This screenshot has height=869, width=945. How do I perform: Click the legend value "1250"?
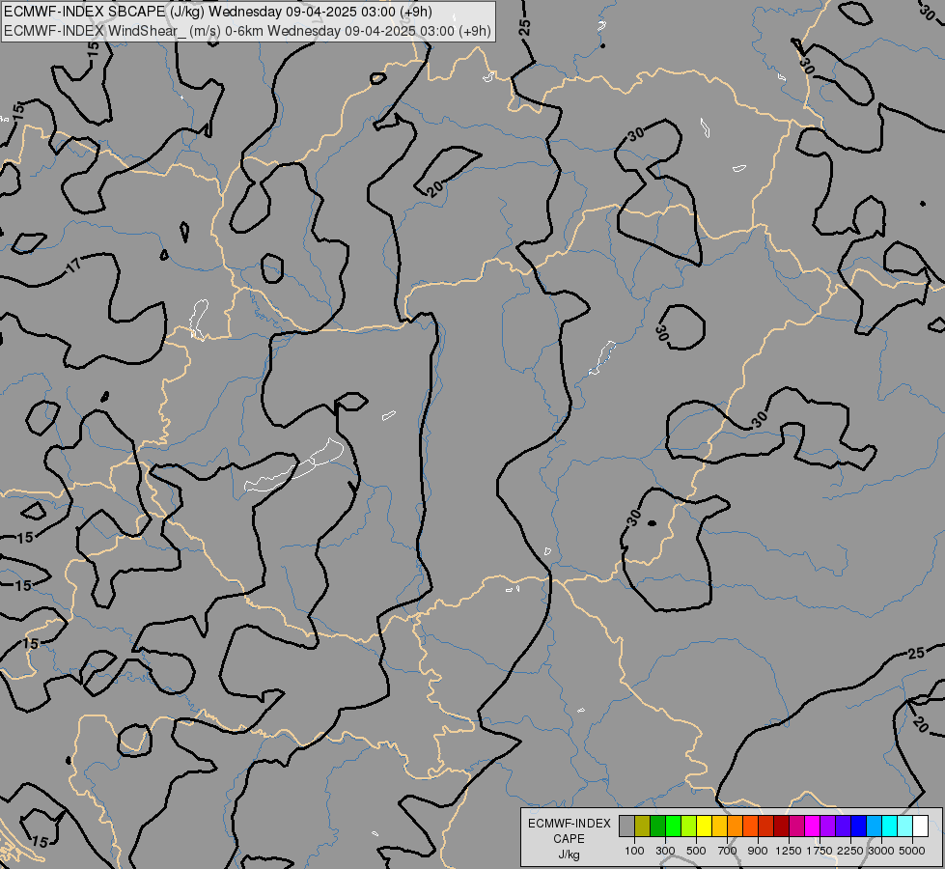(789, 851)
